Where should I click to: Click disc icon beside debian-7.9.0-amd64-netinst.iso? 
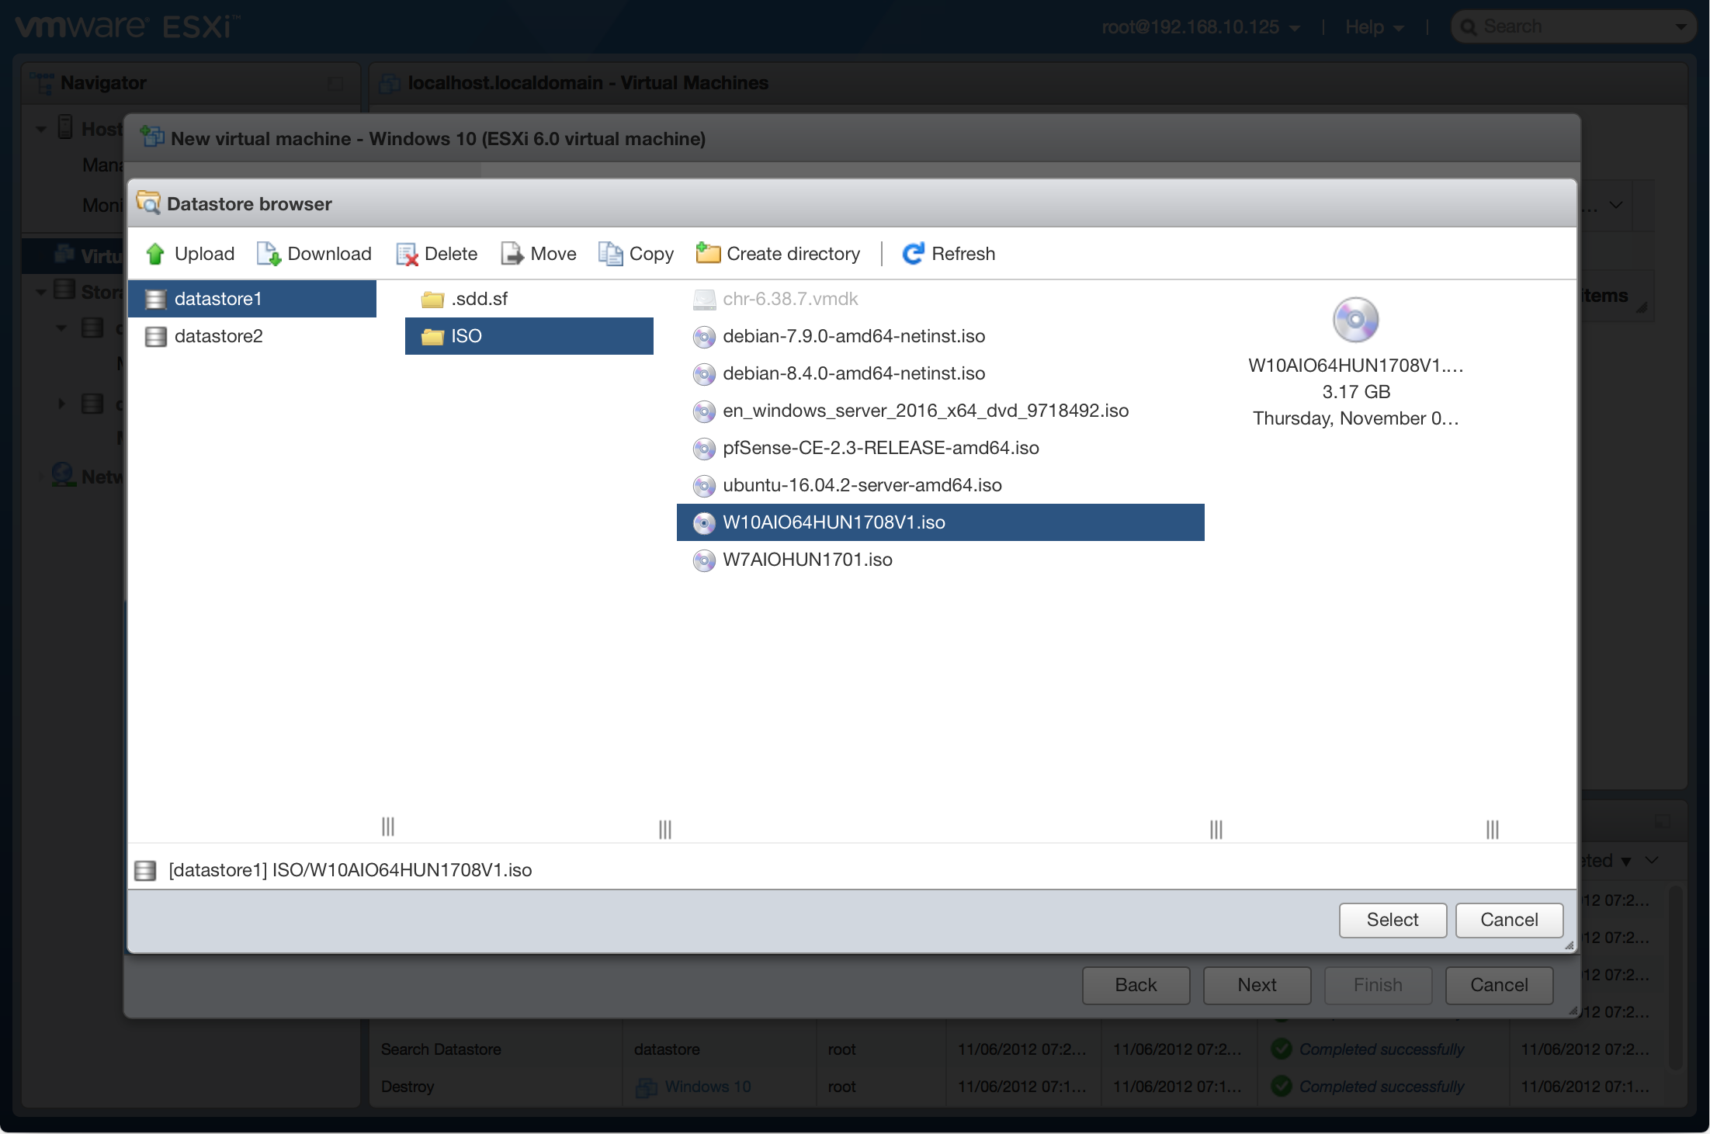704,336
